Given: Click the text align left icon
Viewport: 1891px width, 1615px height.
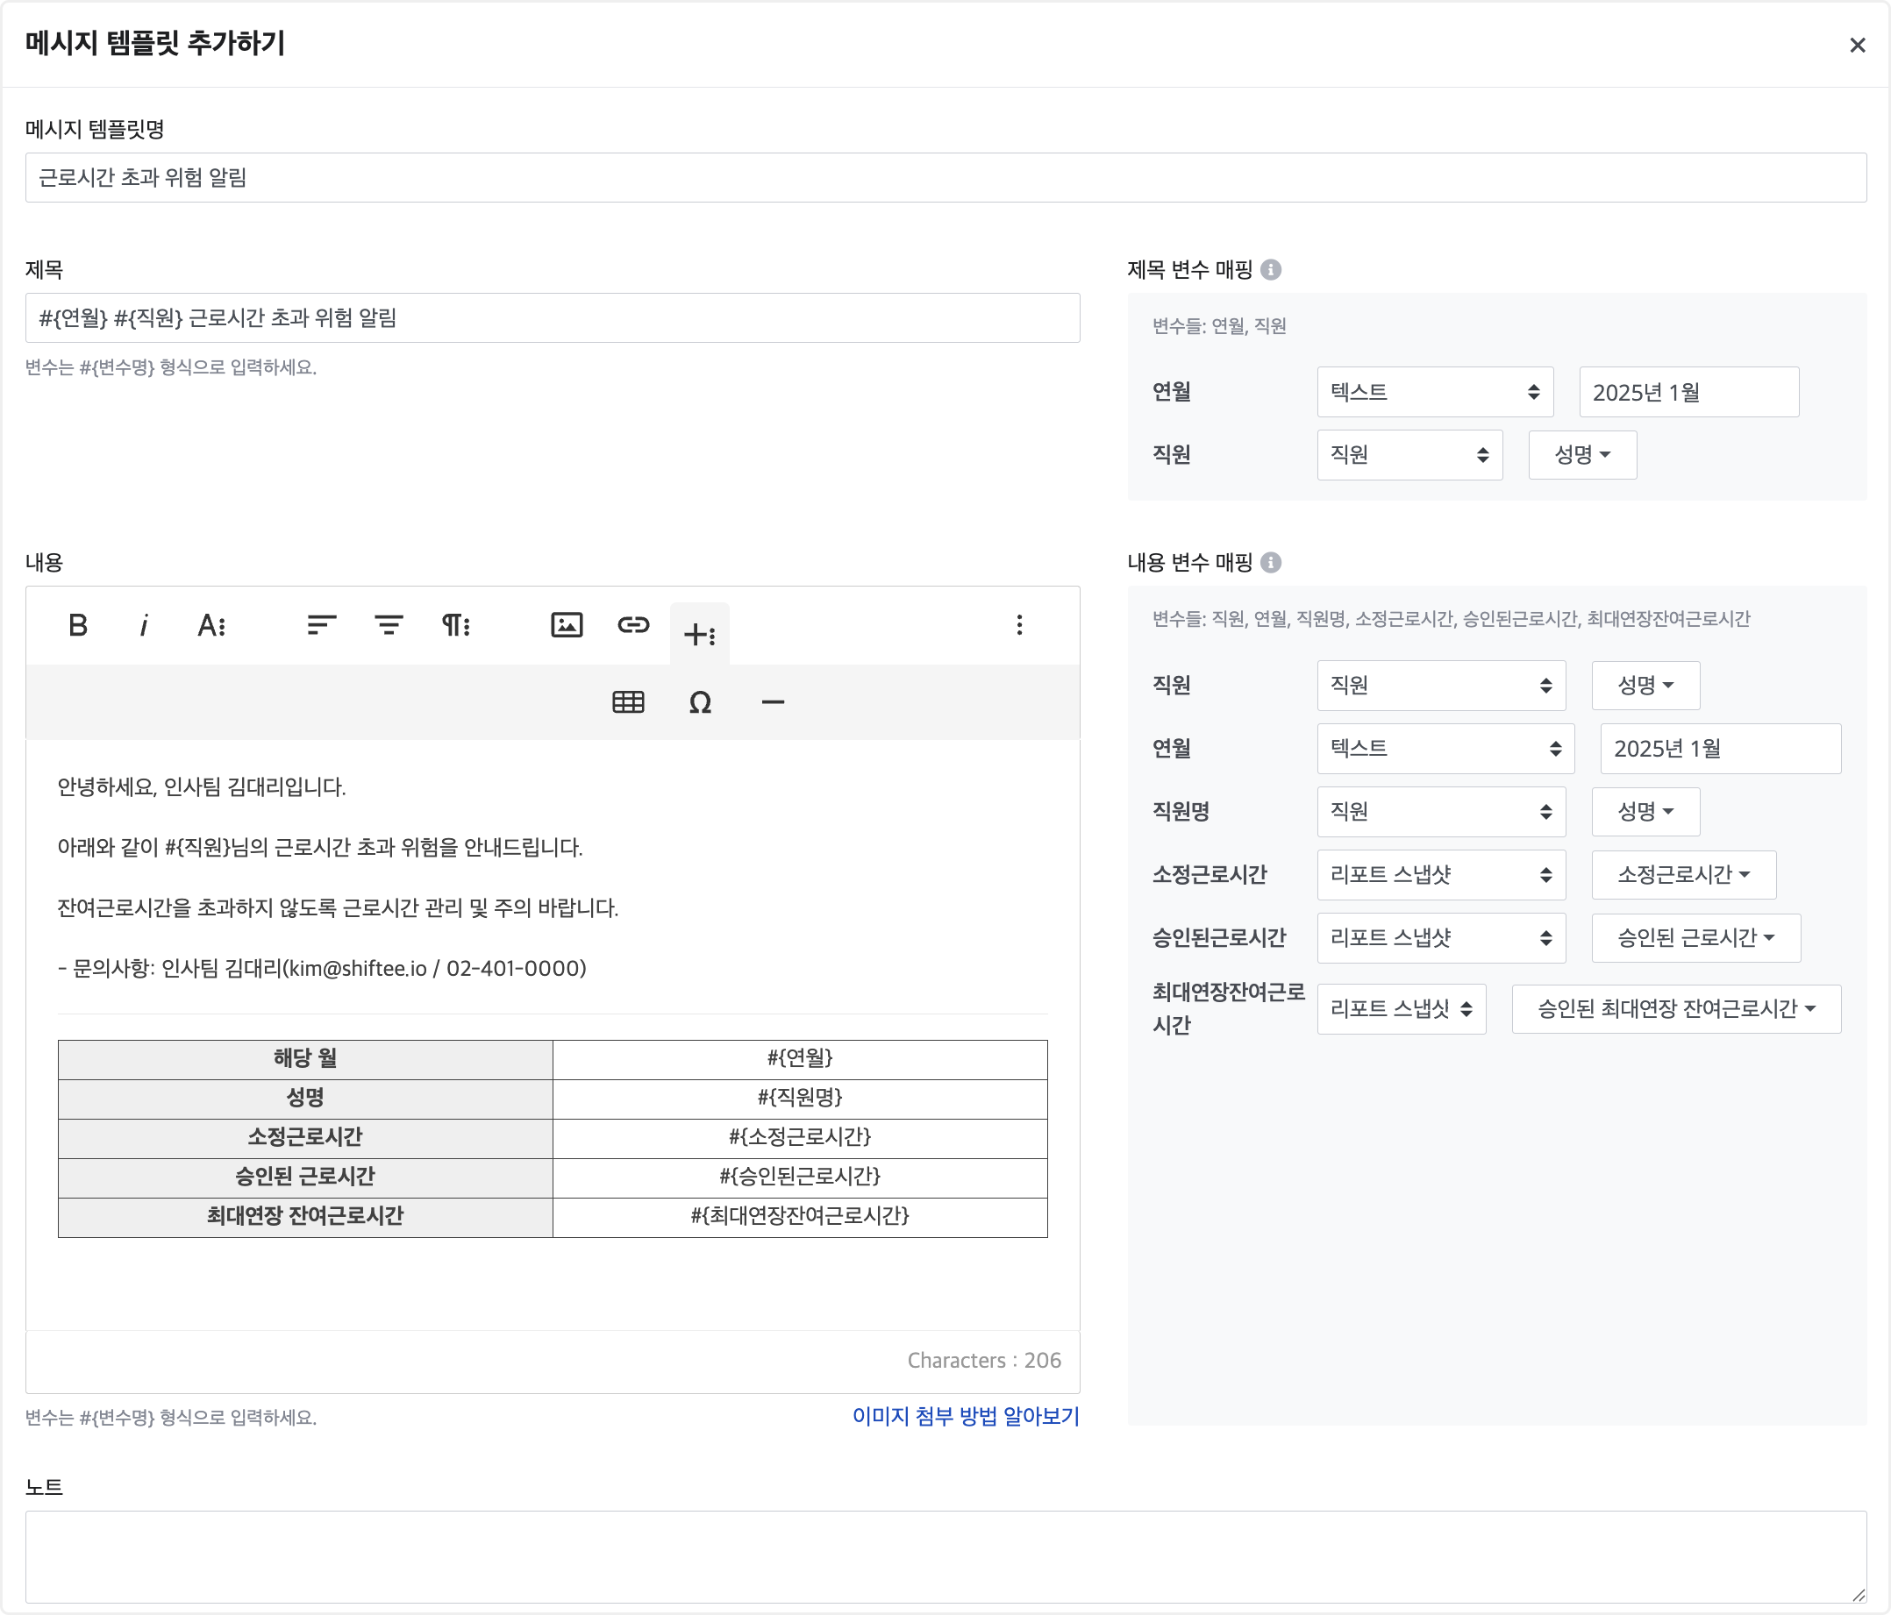Looking at the screenshot, I should (321, 625).
